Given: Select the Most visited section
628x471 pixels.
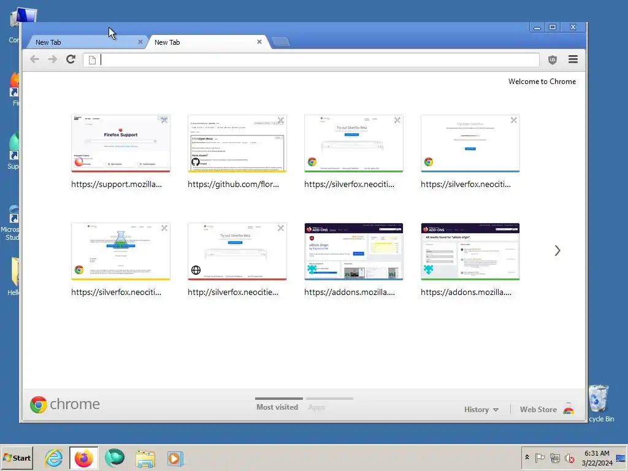Looking at the screenshot, I should pos(277,407).
